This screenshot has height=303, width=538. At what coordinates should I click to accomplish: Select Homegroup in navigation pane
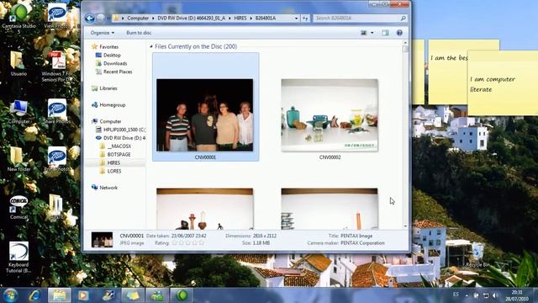112,104
